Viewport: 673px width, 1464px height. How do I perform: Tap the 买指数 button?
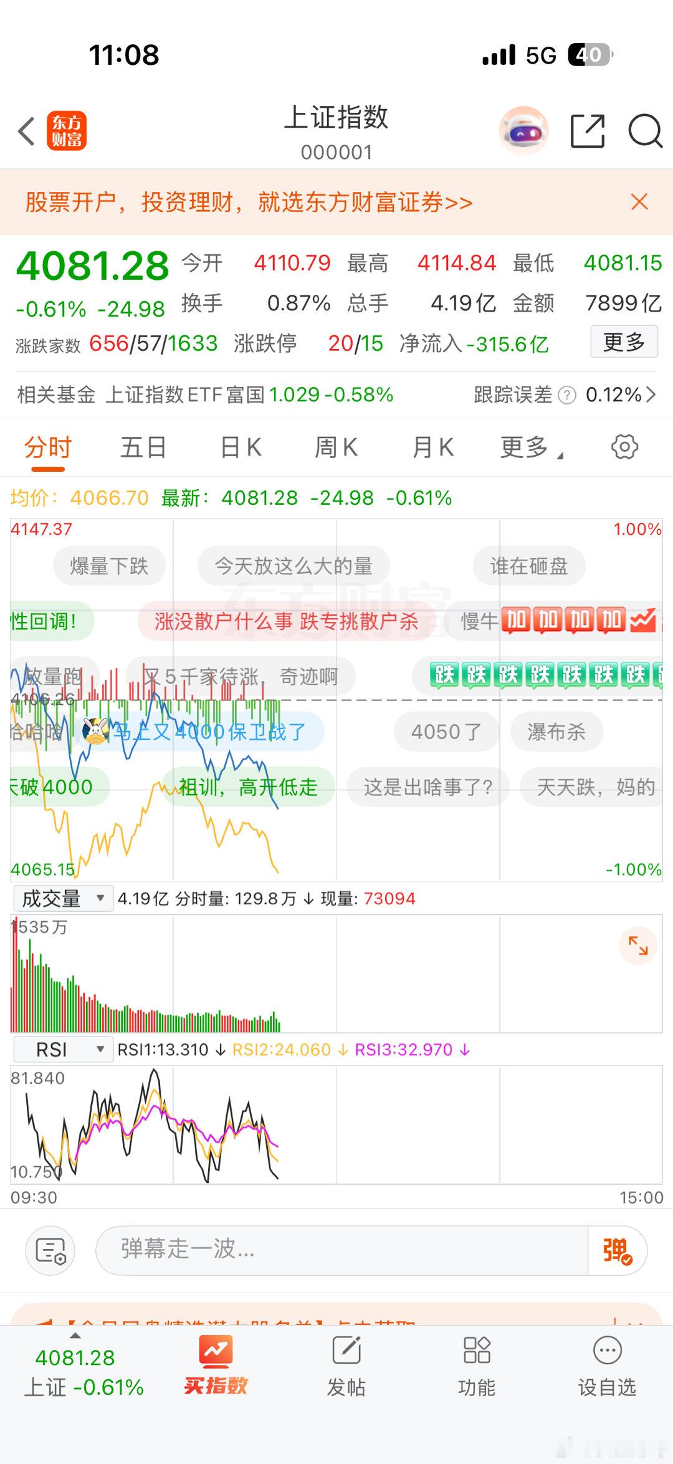216,1365
